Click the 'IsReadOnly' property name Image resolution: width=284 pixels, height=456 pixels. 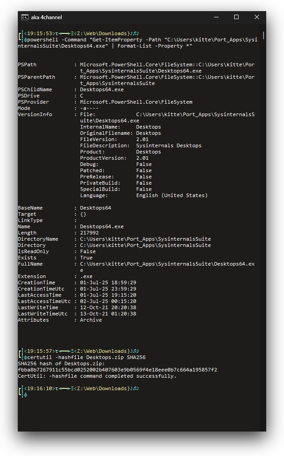33,251
